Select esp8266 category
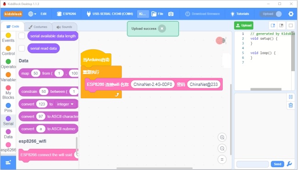This screenshot has height=170, width=298. pyautogui.click(x=8, y=147)
